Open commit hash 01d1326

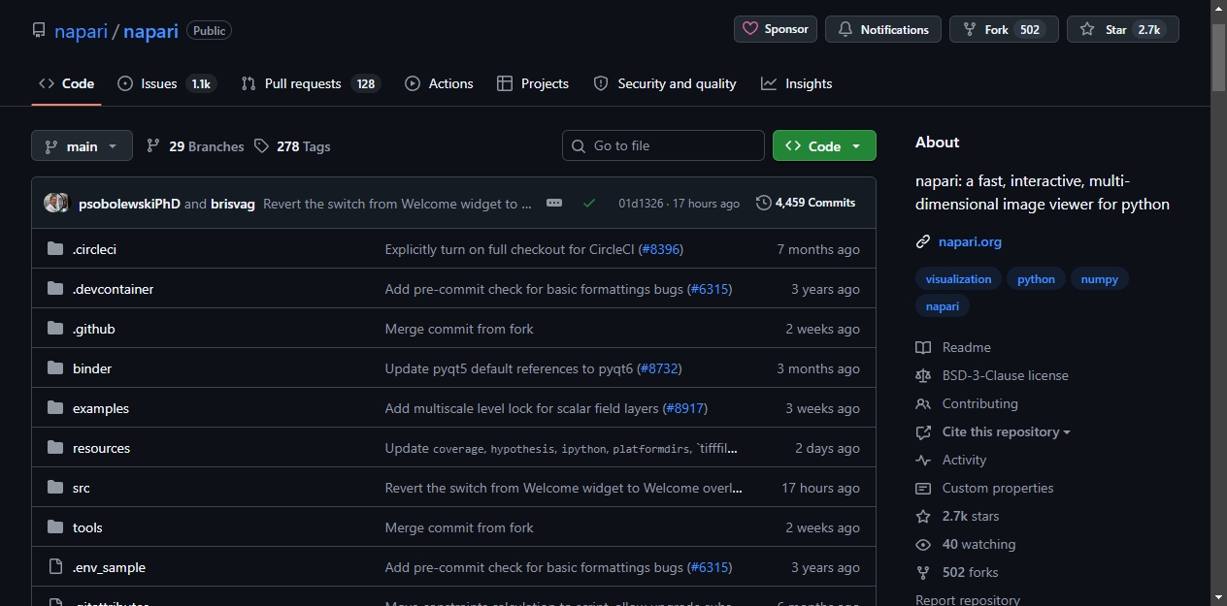(641, 204)
